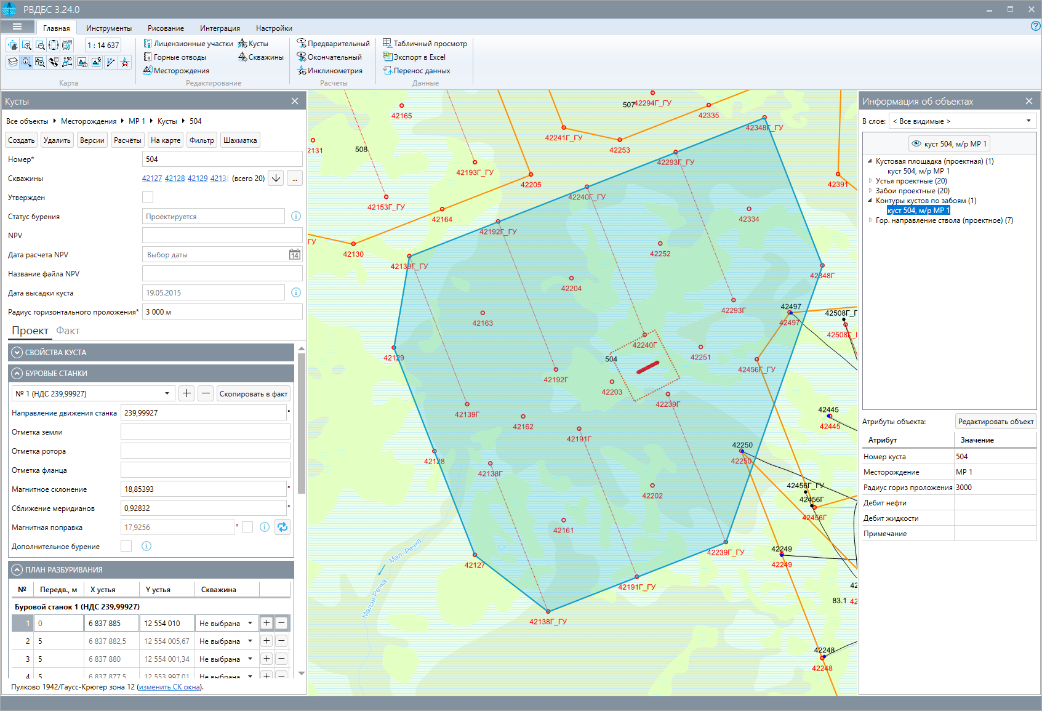Open Горные отводы editing
Viewport: 1042px width, 711px height.
tap(175, 57)
